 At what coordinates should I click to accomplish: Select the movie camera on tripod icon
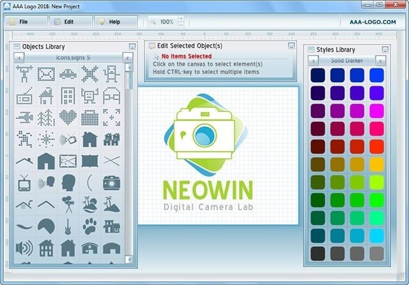click(x=68, y=205)
